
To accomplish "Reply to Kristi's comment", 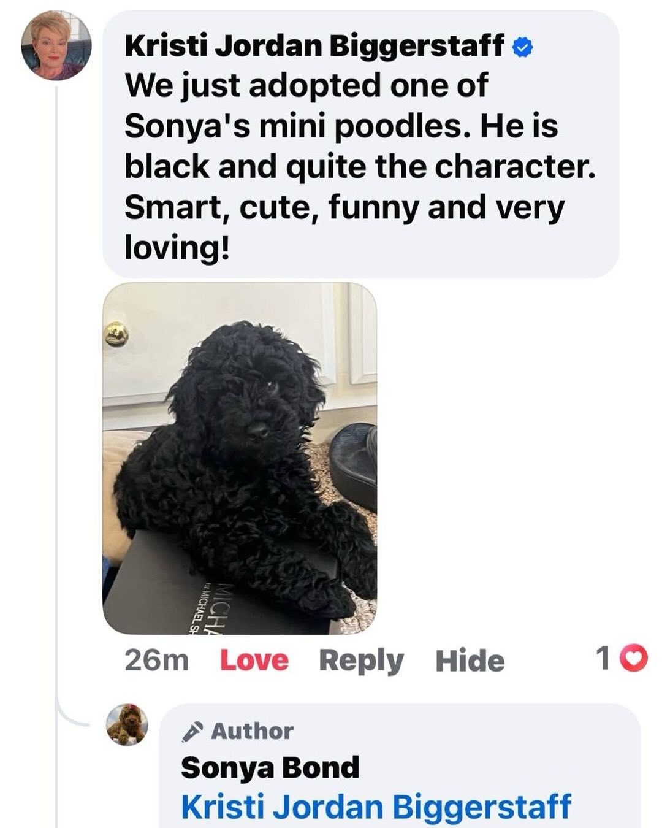I will coord(361,661).
